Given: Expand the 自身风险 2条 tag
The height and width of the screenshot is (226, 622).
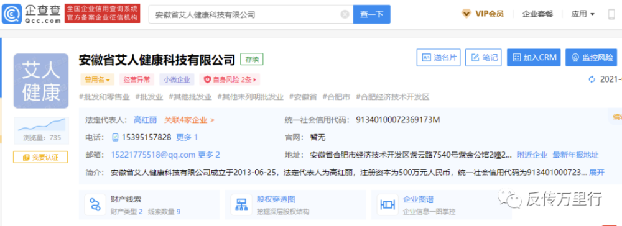Looking at the screenshot, I should pos(230,79).
